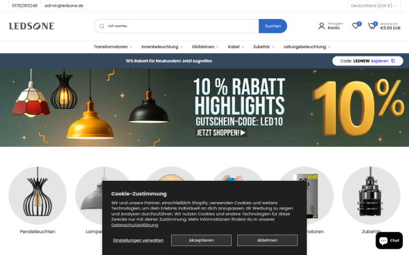
Task: Click the Jetzt Shoppen play arrow
Action: (x=243, y=133)
